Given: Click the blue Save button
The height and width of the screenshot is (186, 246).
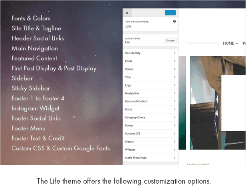Looking at the screenshot, I should [170, 13].
